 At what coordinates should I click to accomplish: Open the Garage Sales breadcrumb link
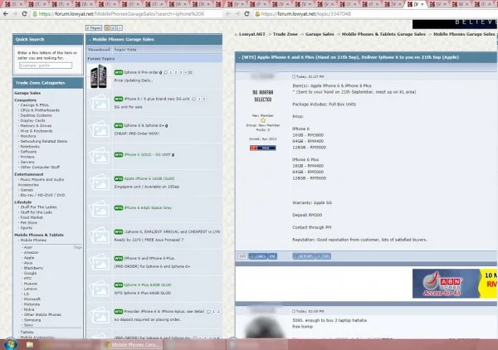320,34
